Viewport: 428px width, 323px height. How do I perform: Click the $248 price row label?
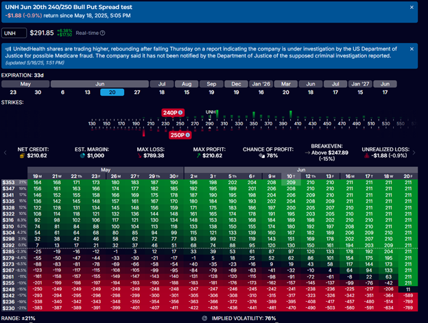coord(14,289)
